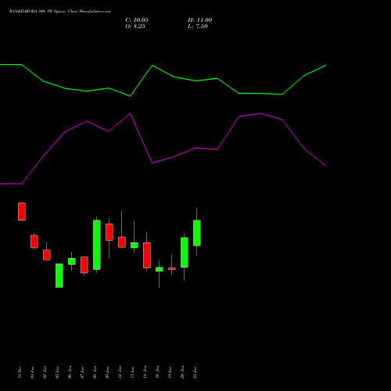391x391 pixels.
Task: Click the 20 Jan date label
Action: tap(183, 372)
